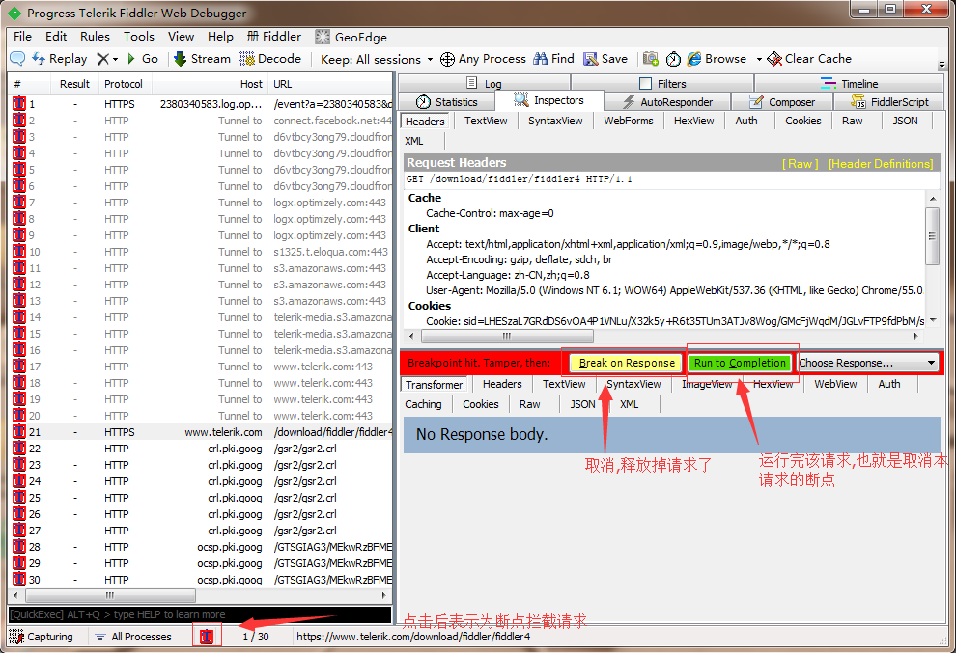The image size is (956, 653).
Task: Click the camera screenshot toolbar icon
Action: [651, 59]
